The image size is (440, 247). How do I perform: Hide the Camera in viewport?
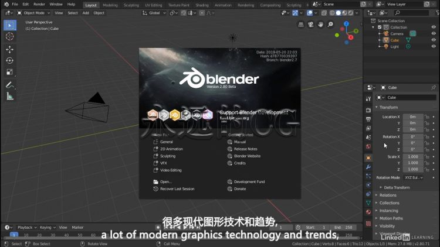point(434,33)
